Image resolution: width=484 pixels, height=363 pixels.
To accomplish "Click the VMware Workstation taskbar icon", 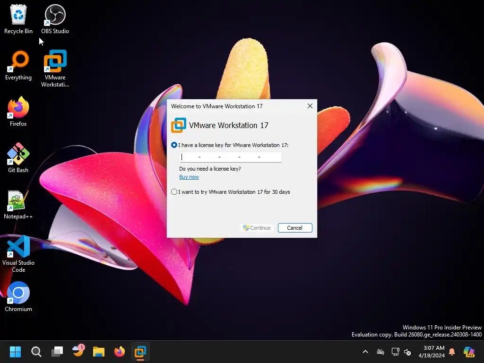I will click(140, 351).
